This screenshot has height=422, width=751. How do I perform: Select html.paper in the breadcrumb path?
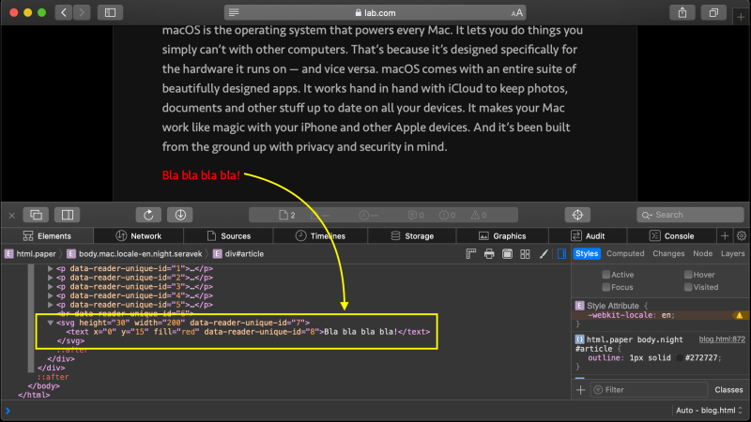click(x=30, y=253)
